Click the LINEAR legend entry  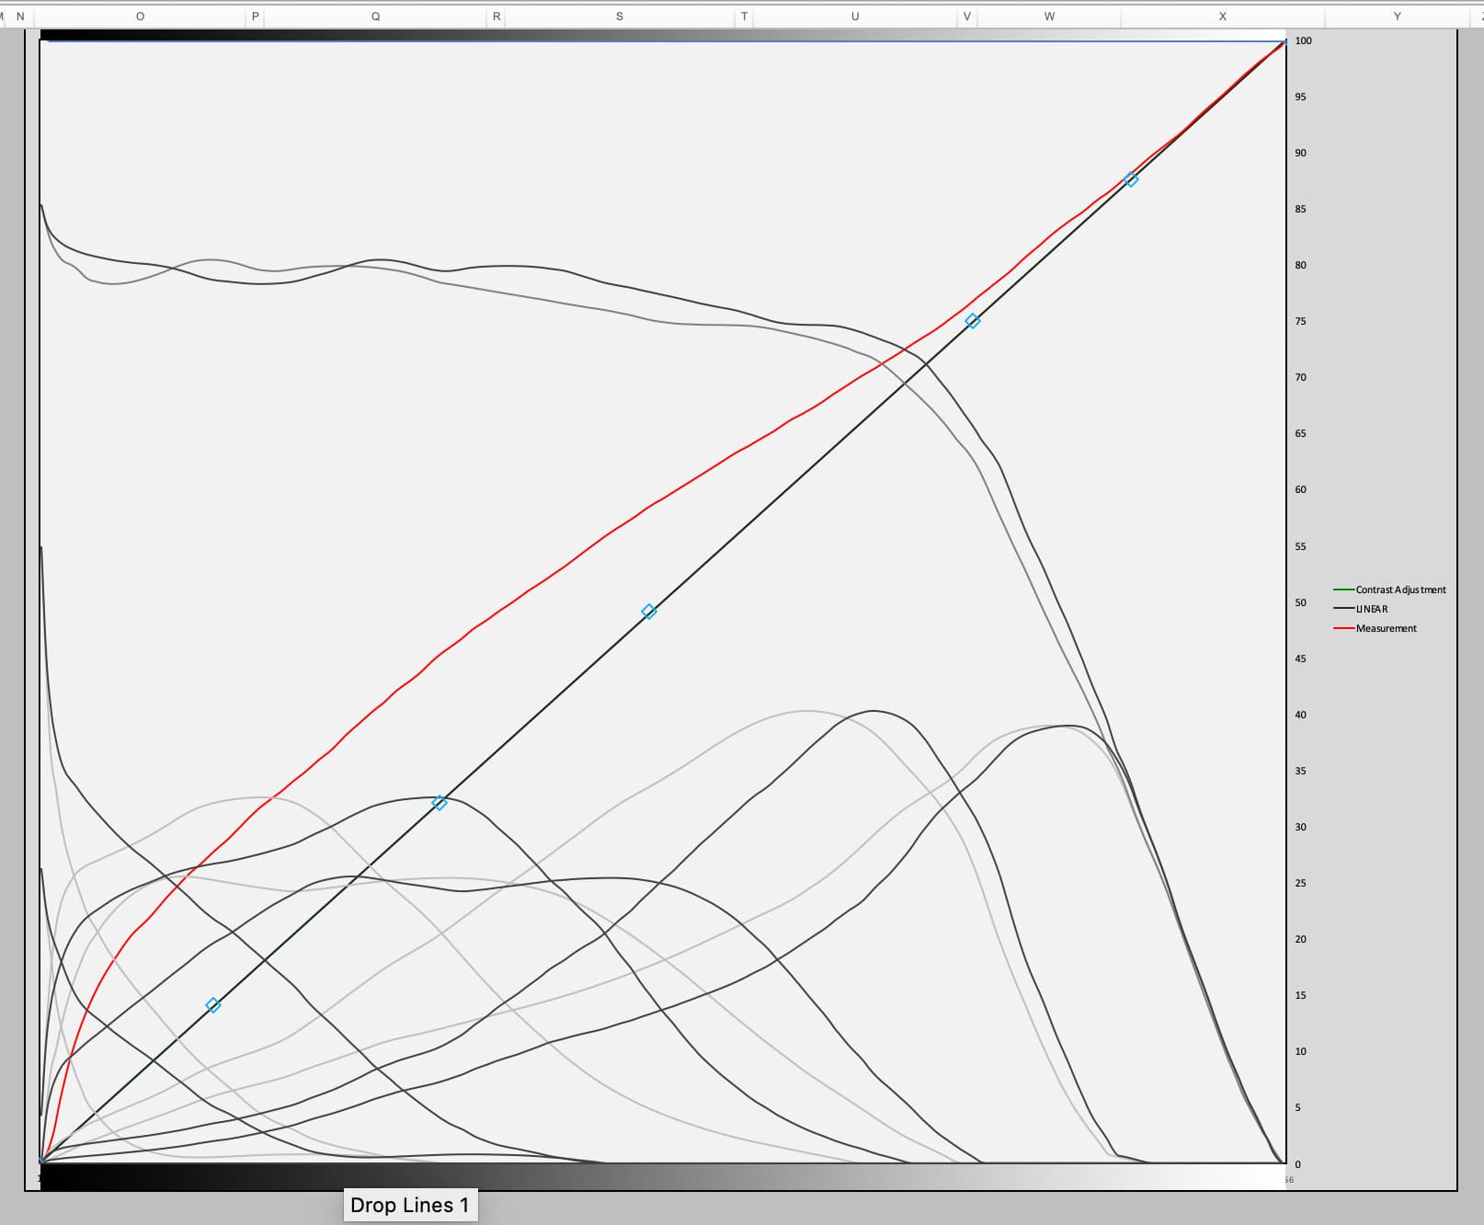click(x=1371, y=609)
